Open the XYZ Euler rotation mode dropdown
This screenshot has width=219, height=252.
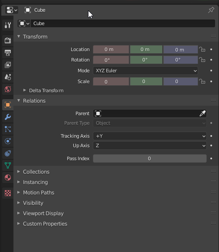(x=145, y=71)
